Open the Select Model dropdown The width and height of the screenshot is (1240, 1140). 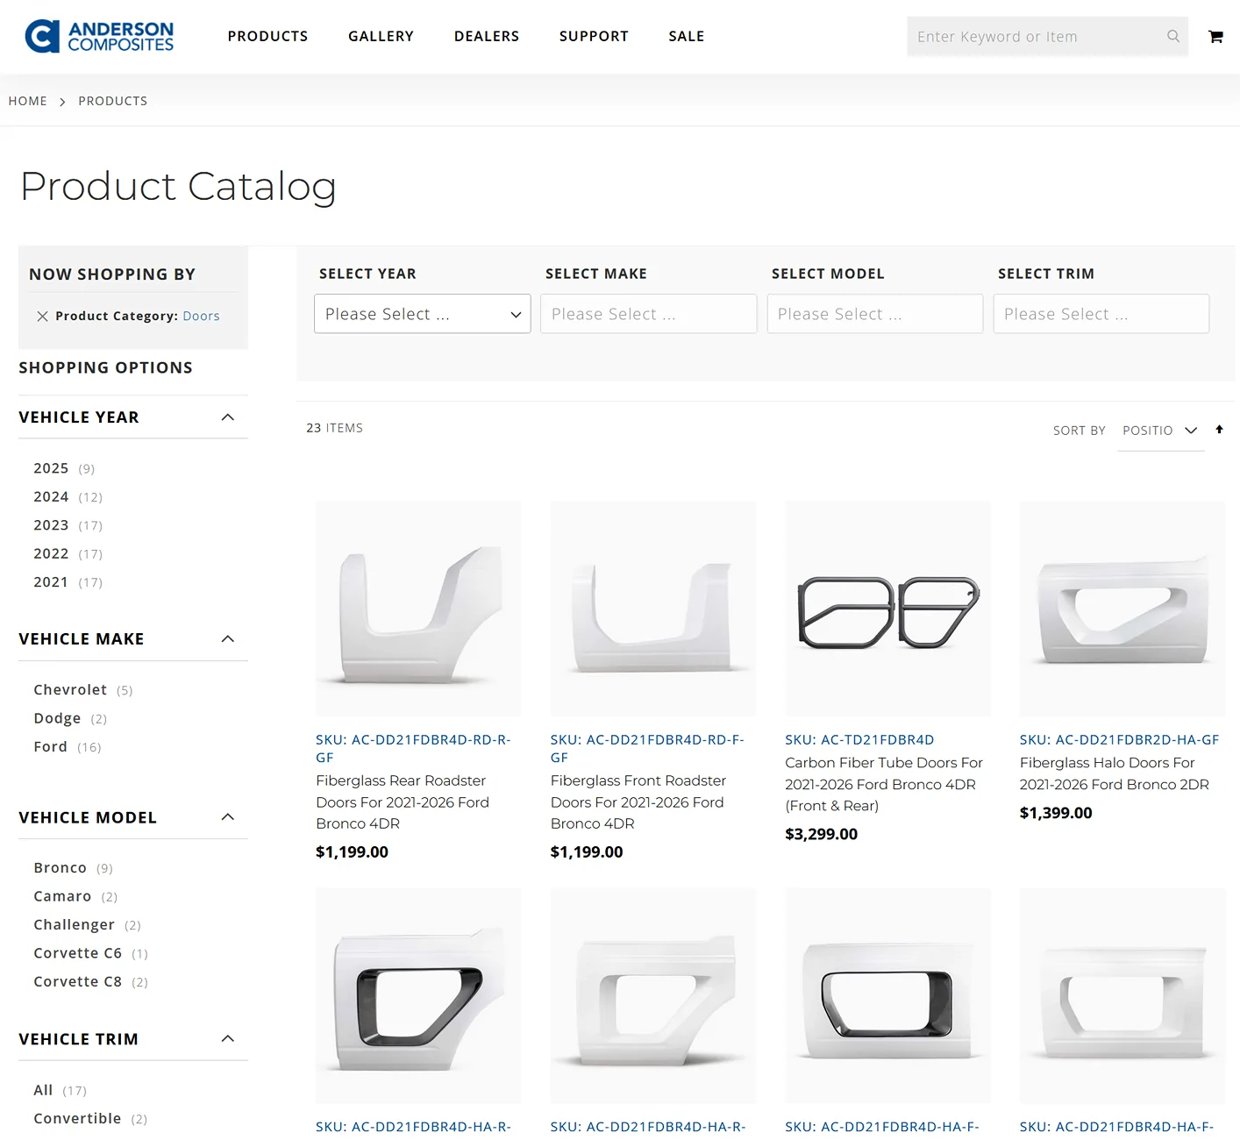tap(875, 314)
